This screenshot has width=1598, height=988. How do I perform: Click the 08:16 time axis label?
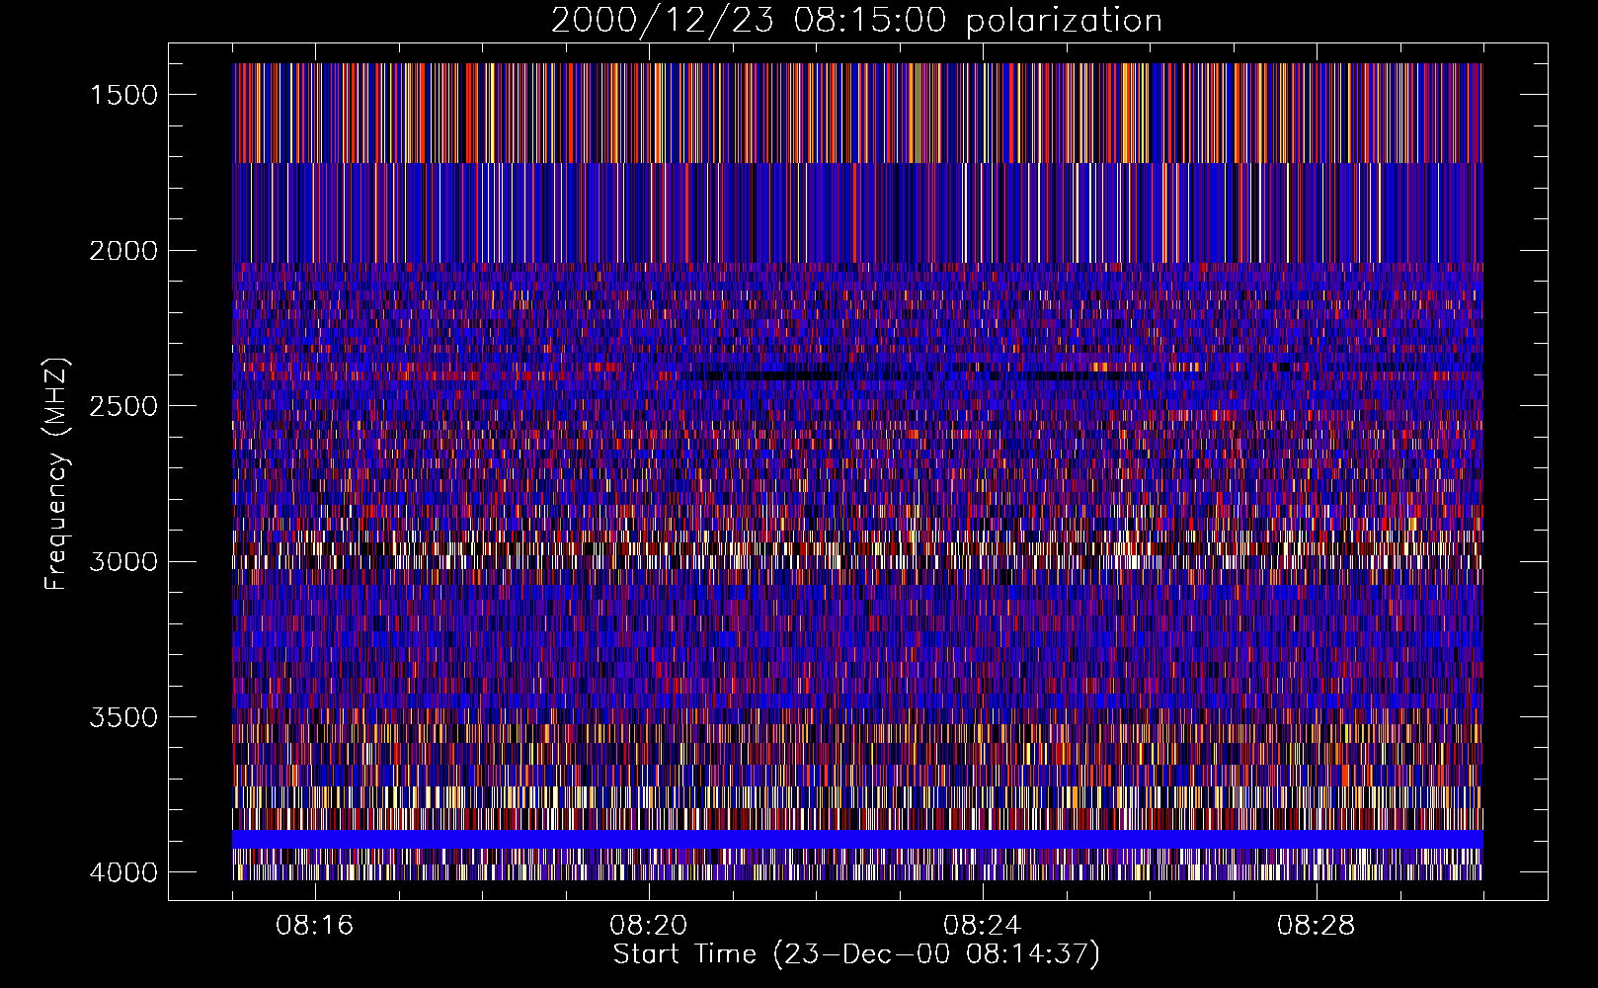pyautogui.click(x=315, y=926)
